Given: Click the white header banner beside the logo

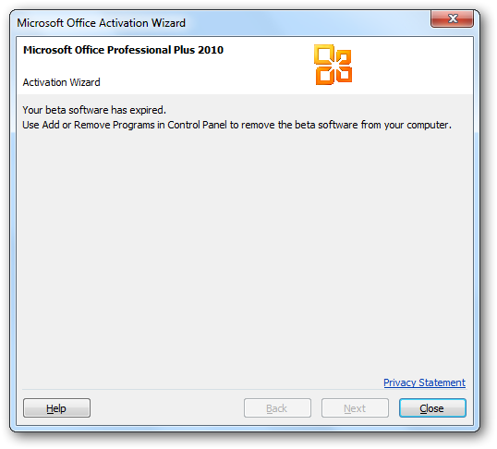Looking at the screenshot, I should click(x=412, y=65).
